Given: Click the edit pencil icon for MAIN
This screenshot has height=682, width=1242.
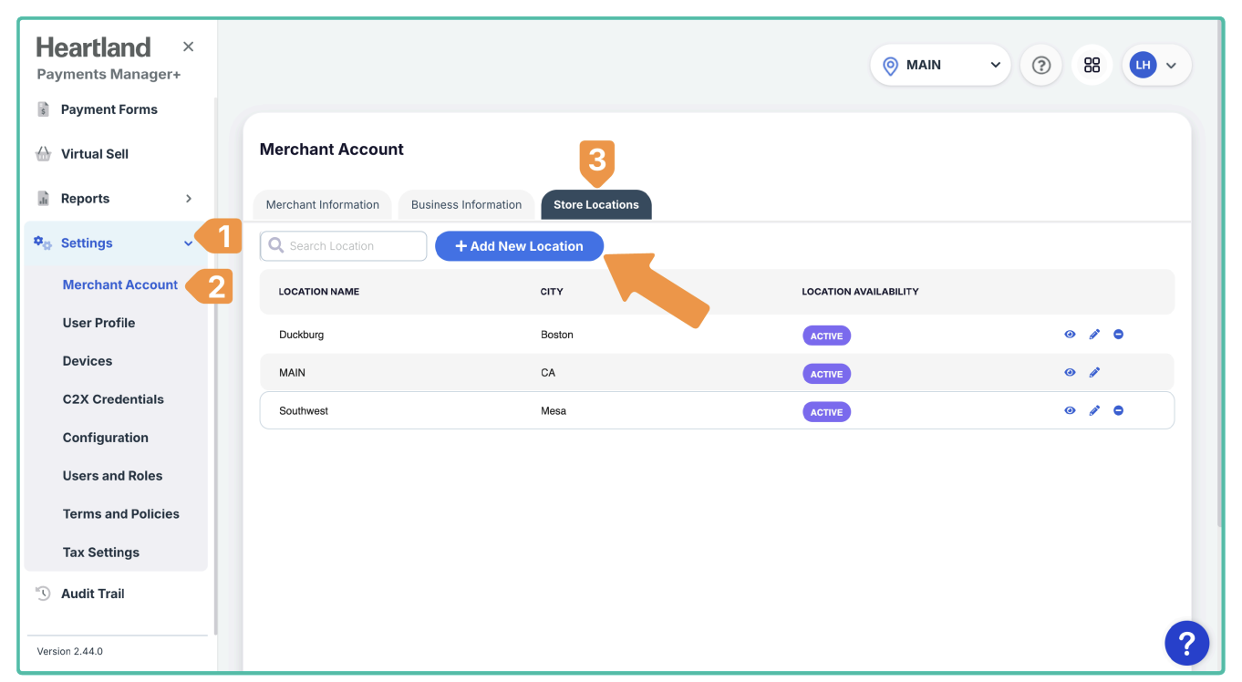Looking at the screenshot, I should click(x=1094, y=373).
